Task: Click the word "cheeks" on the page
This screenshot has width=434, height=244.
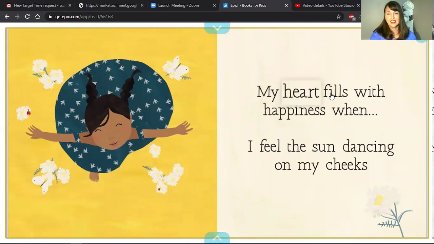Action: pos(347,165)
